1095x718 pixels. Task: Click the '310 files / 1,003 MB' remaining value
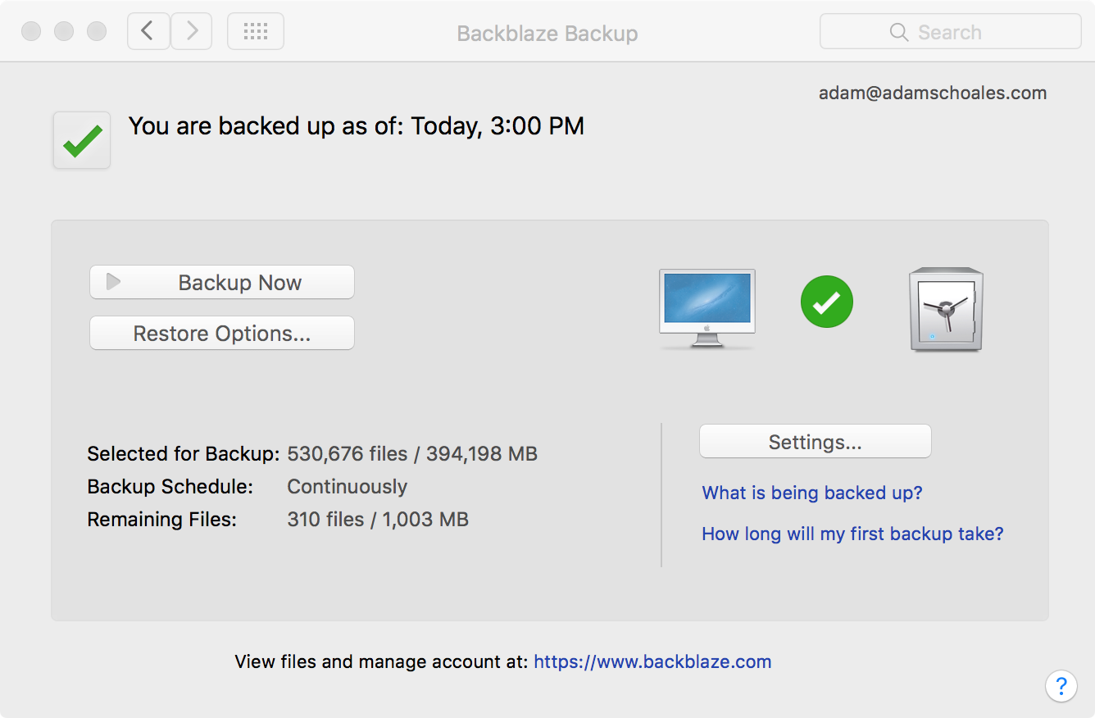[x=378, y=519]
